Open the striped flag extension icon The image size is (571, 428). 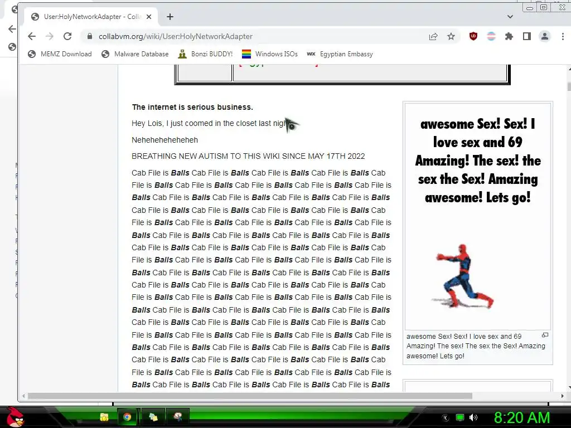pyautogui.click(x=491, y=36)
